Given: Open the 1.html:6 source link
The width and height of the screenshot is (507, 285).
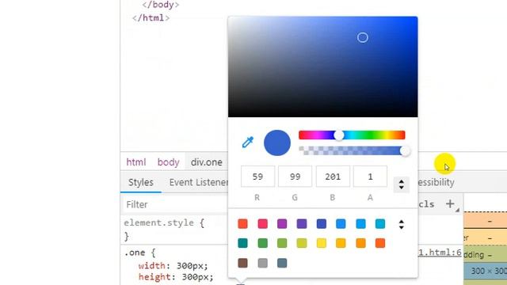Looking at the screenshot, I should point(440,253).
